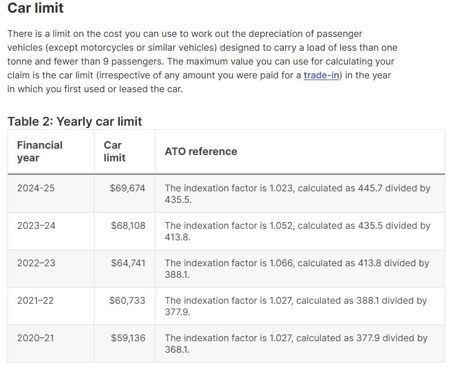Click the $69,674 car limit value
This screenshot has width=463, height=370.
(x=127, y=188)
